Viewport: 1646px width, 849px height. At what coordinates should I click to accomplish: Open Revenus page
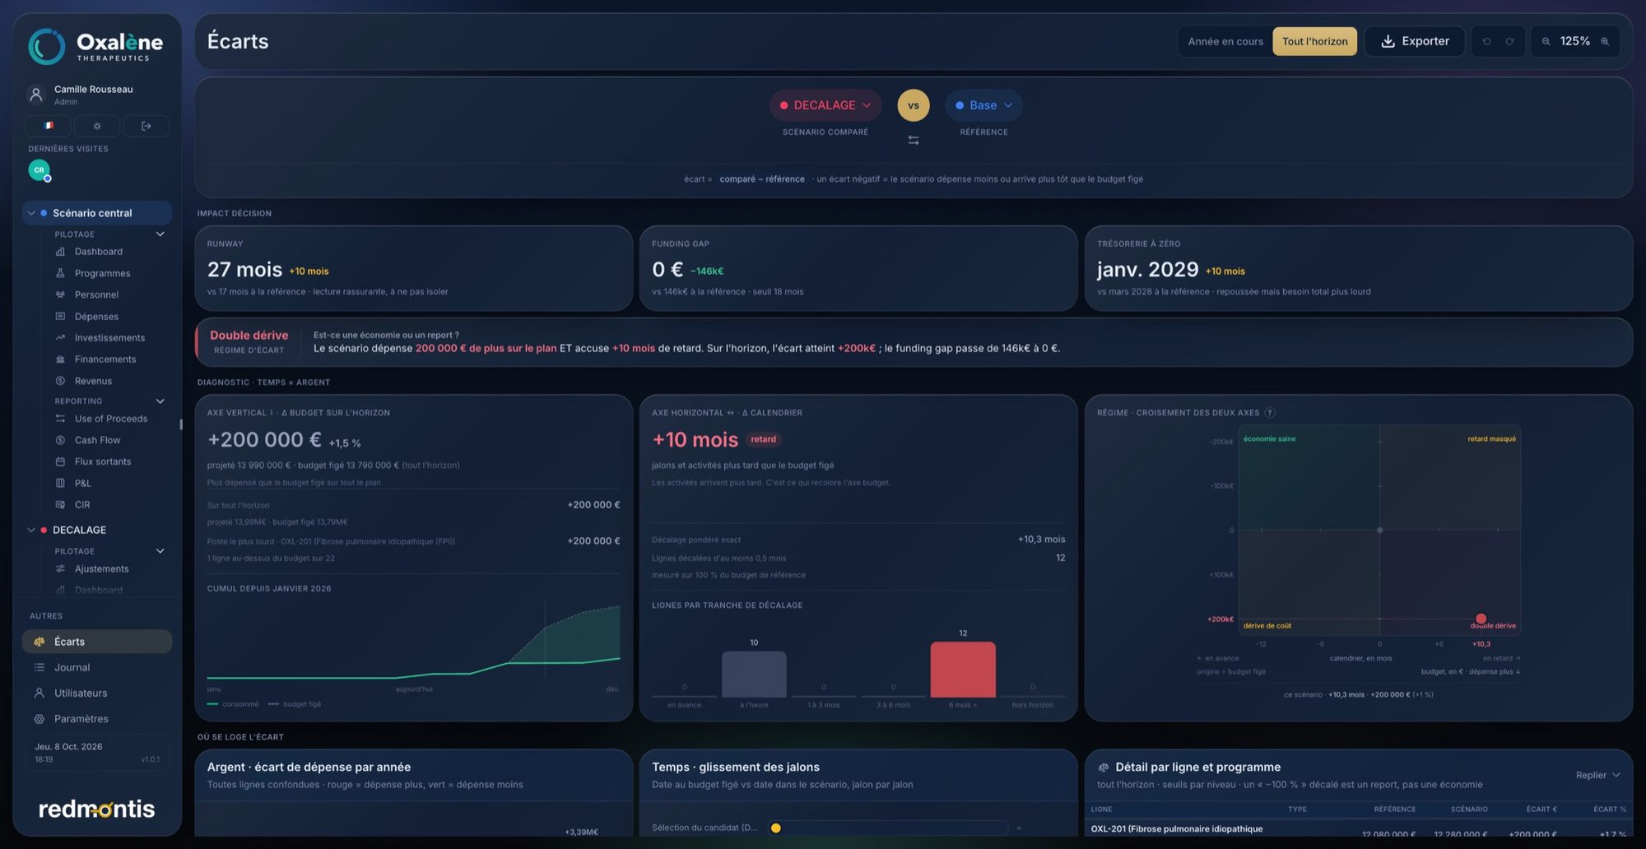point(93,381)
